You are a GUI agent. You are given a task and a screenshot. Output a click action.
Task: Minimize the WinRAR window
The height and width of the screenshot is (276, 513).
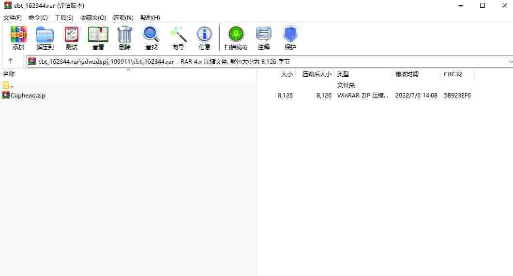pyautogui.click(x=461, y=5)
